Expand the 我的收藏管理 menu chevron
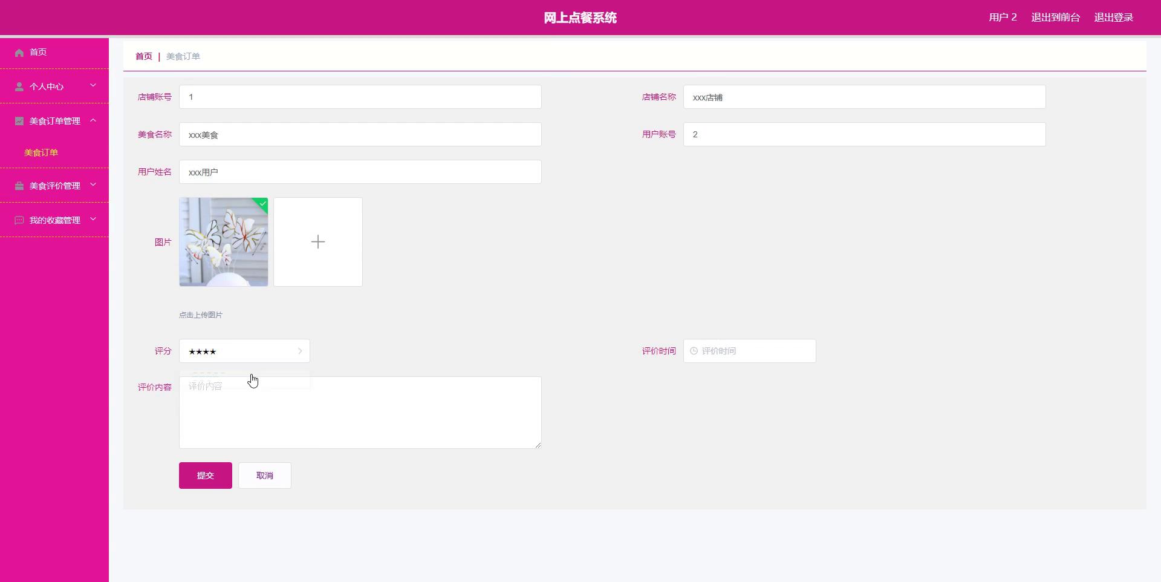Viewport: 1161px width, 582px height. 93,219
